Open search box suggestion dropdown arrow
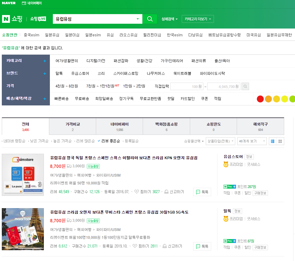This screenshot has width=295, height=261. tap(138, 19)
